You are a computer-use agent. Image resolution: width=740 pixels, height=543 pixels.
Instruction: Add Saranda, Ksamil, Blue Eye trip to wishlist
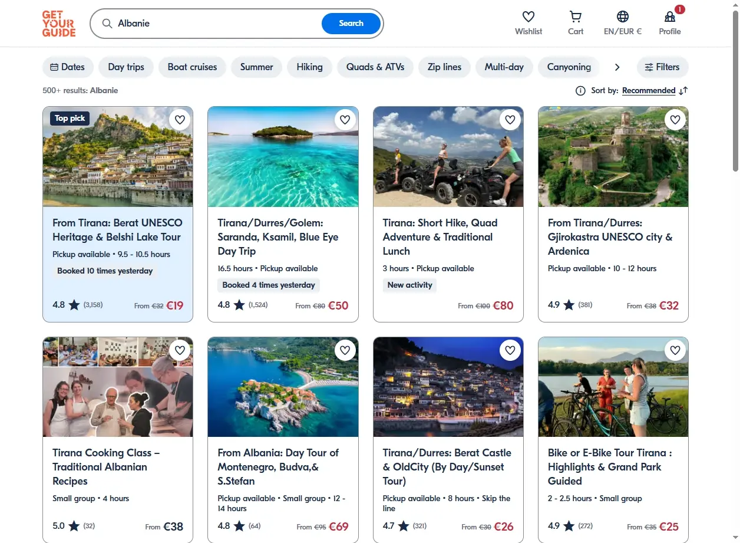point(345,120)
